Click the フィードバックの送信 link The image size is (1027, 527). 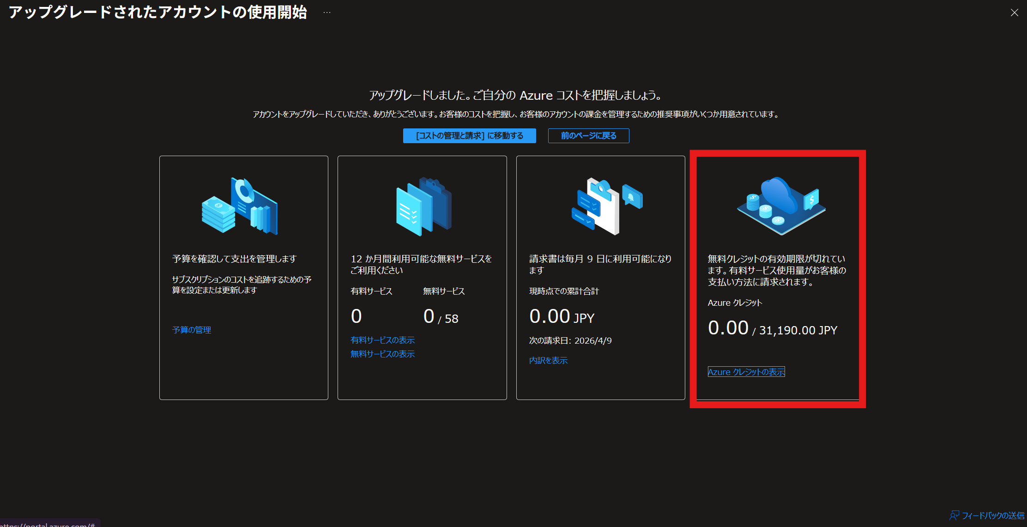(993, 515)
